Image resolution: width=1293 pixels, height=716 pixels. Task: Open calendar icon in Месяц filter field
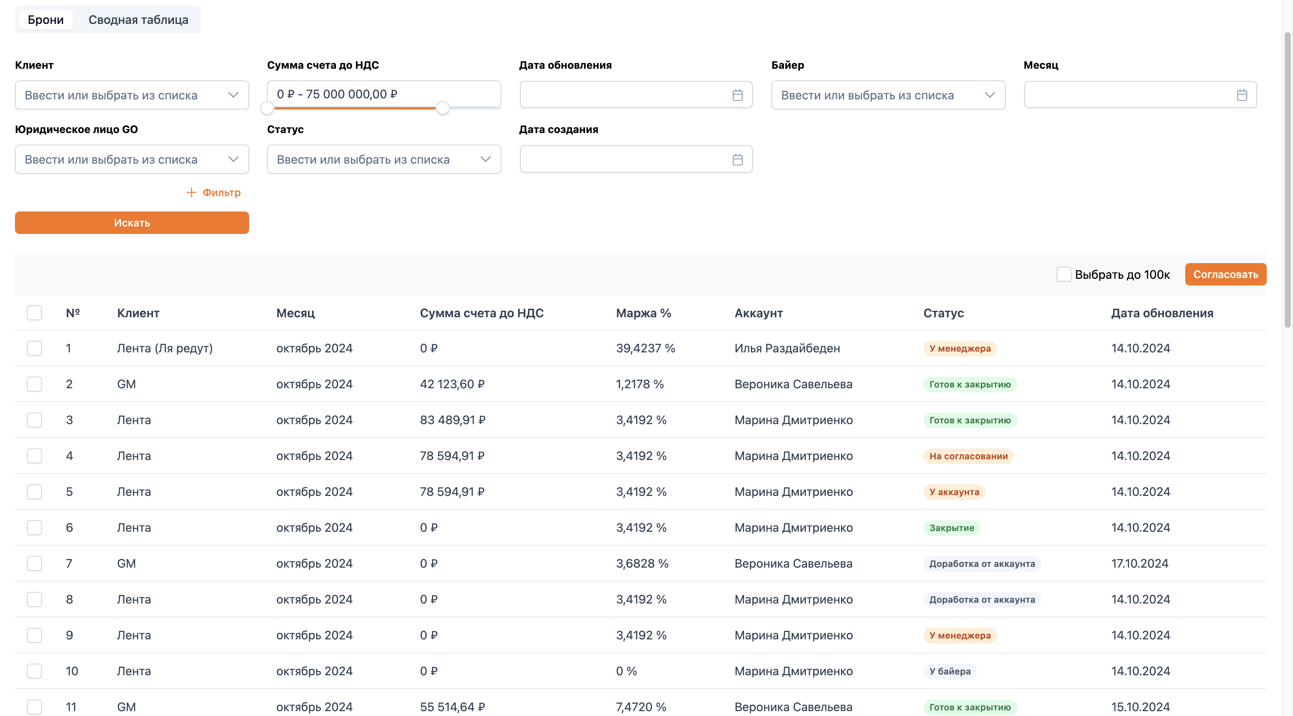1242,95
